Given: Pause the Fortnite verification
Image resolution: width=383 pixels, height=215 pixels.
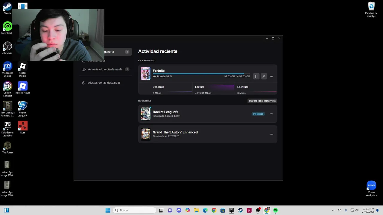Looking at the screenshot, I should (x=256, y=76).
